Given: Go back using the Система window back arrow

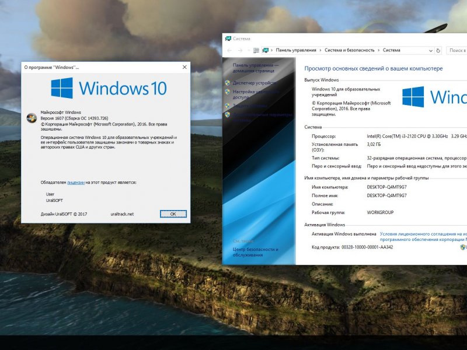Looking at the screenshot, I should (229, 51).
